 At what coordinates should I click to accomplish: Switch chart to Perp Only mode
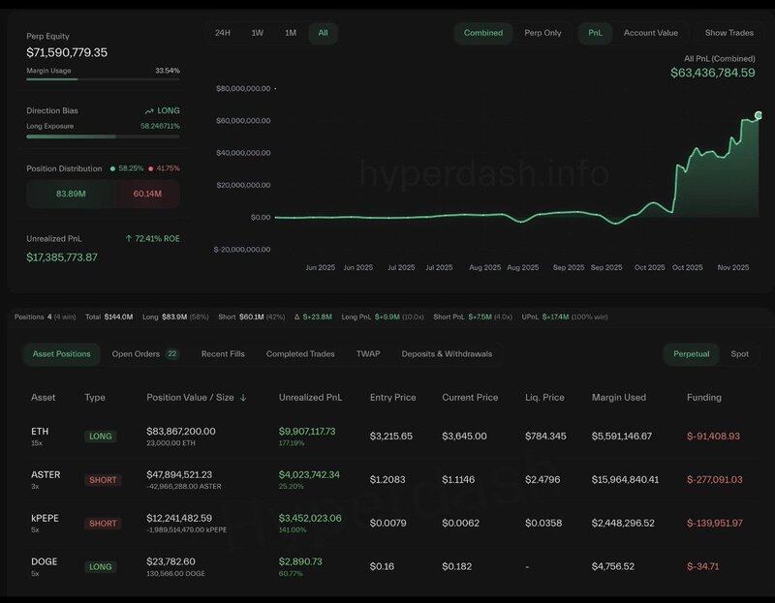(x=542, y=33)
